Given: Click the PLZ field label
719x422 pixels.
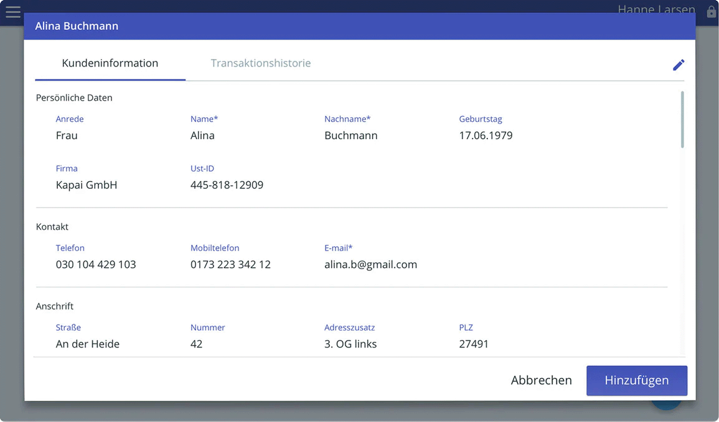Looking at the screenshot, I should coord(466,328).
